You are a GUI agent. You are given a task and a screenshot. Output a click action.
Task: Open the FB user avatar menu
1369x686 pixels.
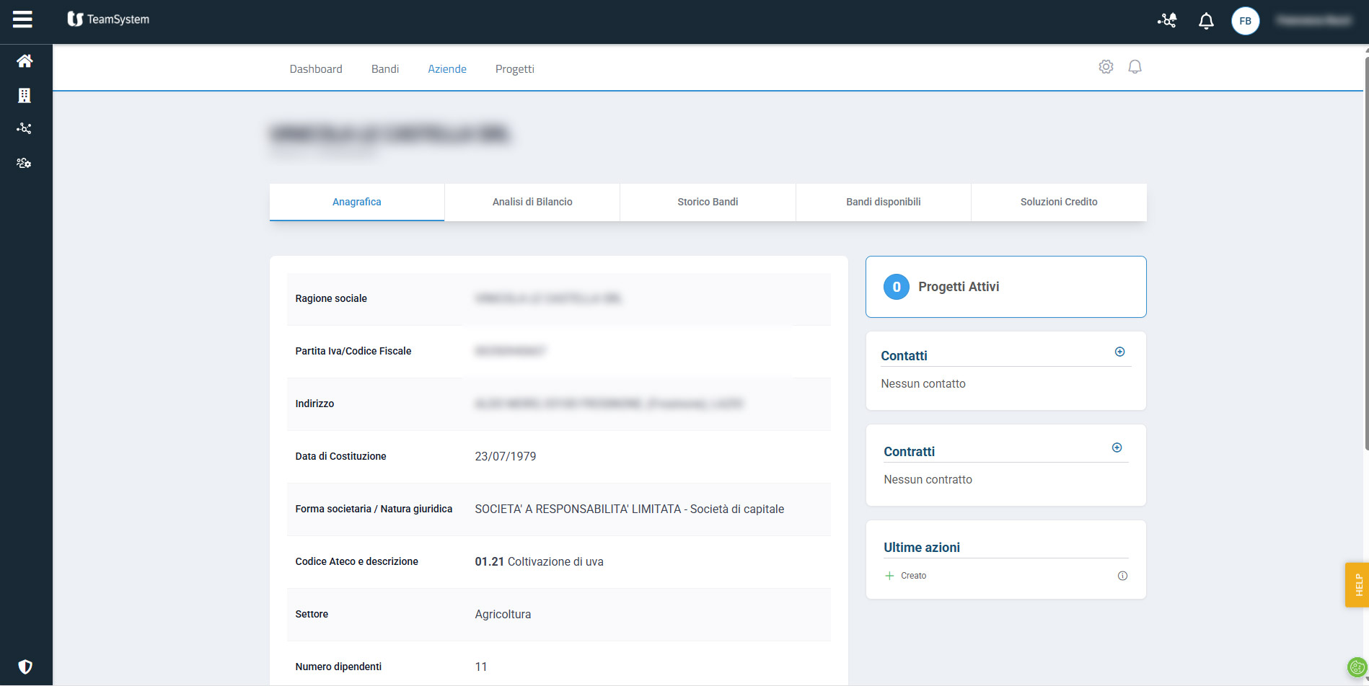coord(1245,21)
